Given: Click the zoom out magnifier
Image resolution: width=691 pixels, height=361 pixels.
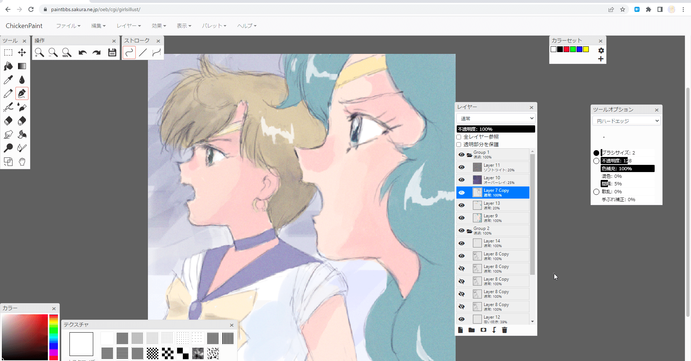Looking at the screenshot, I should point(53,53).
